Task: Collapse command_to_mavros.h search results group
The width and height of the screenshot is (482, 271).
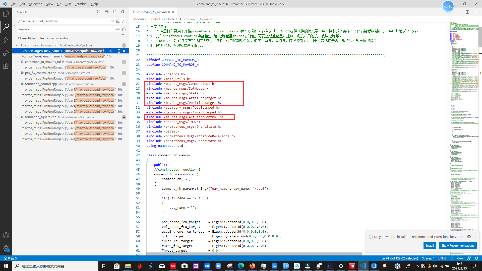Action: [x=17, y=45]
